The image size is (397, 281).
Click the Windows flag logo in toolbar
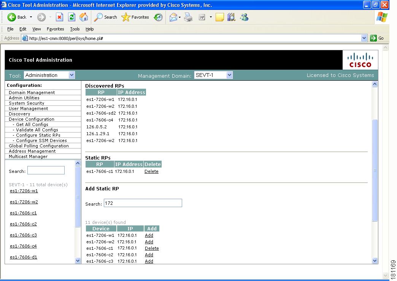[382, 17]
